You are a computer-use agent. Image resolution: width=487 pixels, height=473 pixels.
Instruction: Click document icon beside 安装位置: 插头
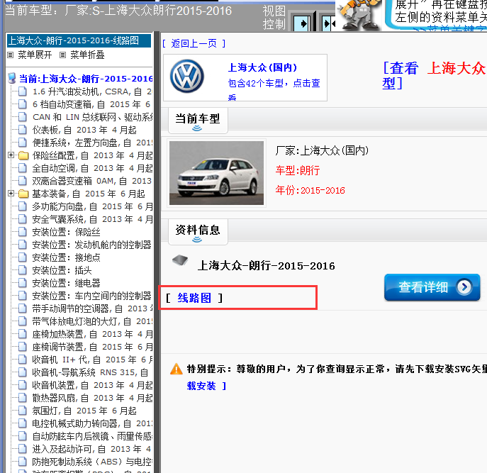pyautogui.click(x=23, y=270)
